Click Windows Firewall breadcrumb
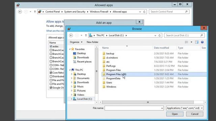Screen dimensions: 216x121 click(x=99, y=12)
